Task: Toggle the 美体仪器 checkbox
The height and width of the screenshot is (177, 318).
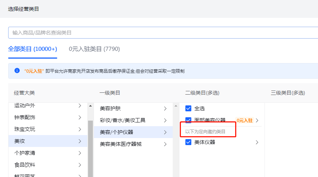Action: point(188,142)
